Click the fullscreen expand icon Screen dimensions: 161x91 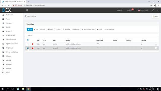click(x=153, y=10)
